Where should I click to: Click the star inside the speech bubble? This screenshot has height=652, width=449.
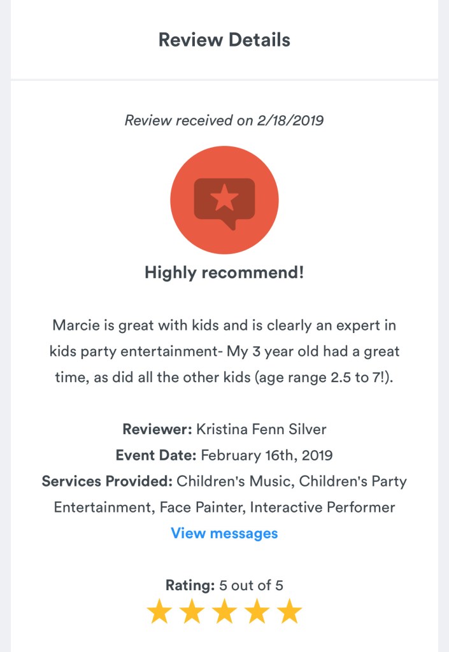click(x=224, y=197)
